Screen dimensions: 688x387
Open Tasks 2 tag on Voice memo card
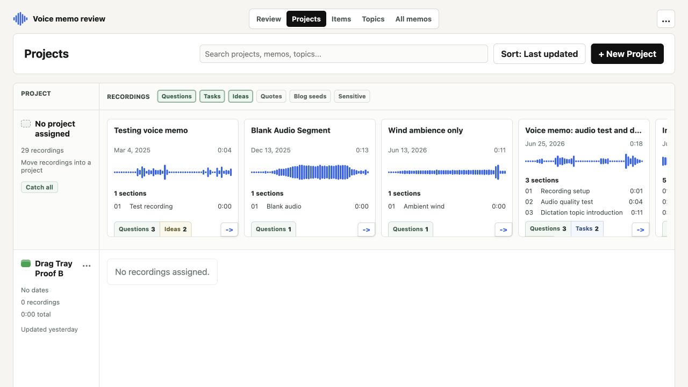(x=587, y=228)
